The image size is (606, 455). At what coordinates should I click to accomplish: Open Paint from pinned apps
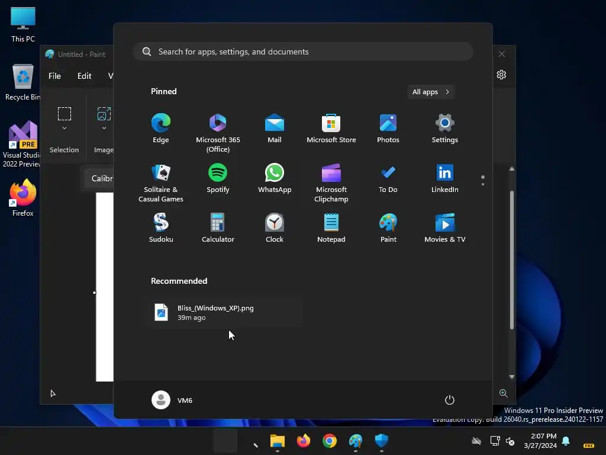pyautogui.click(x=388, y=228)
